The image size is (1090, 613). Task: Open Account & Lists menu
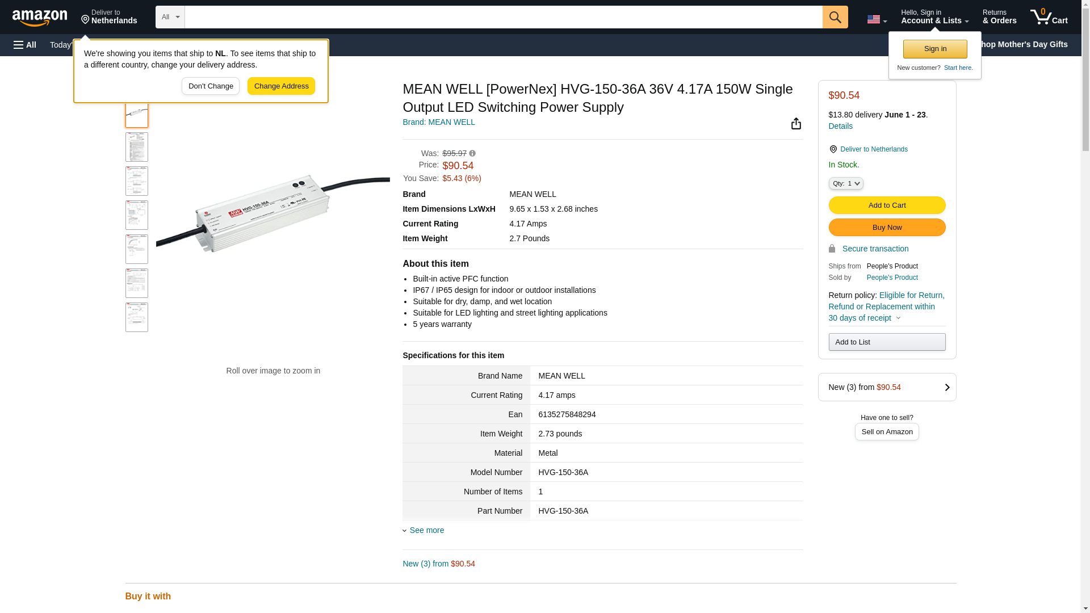pos(934,17)
